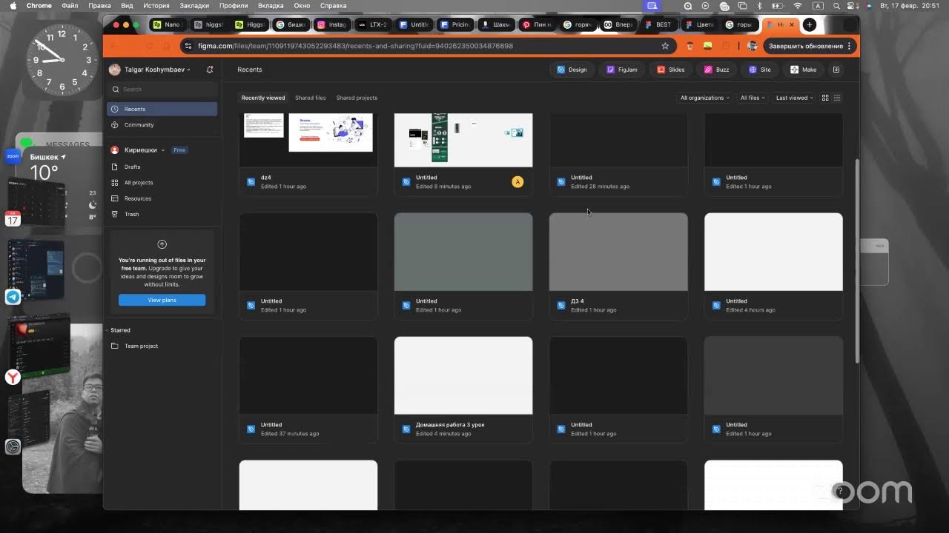This screenshot has height=533, width=949.
Task: Click in the Figma Search field
Action: coord(162,89)
